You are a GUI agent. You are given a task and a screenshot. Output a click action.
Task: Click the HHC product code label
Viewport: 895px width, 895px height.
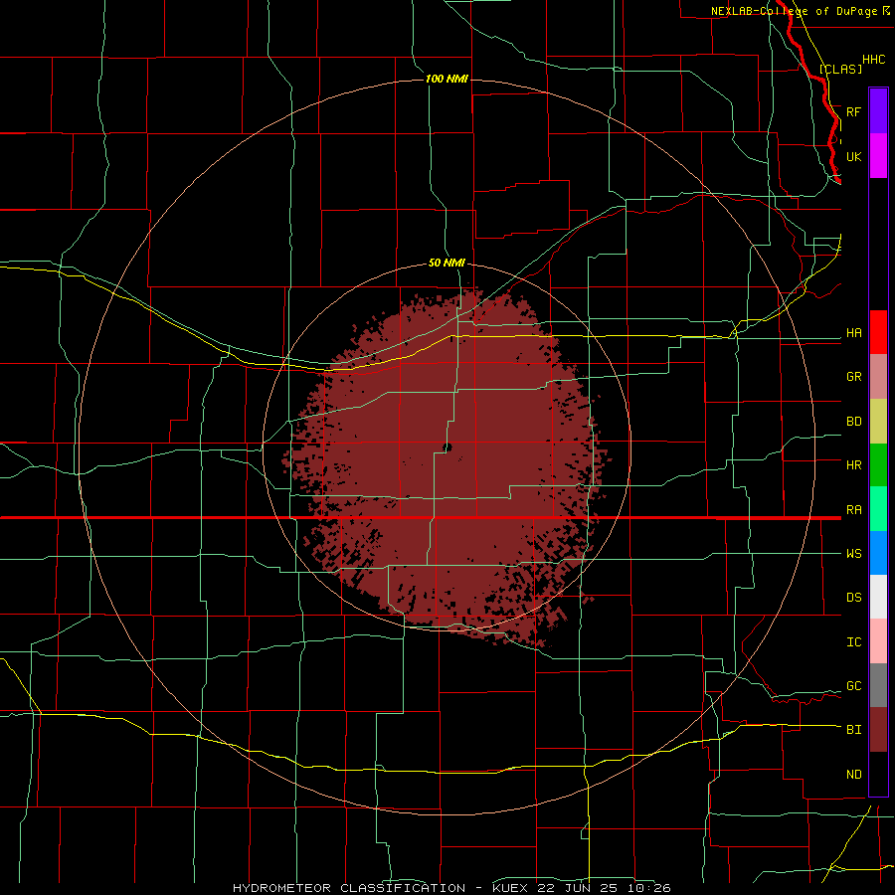[873, 60]
